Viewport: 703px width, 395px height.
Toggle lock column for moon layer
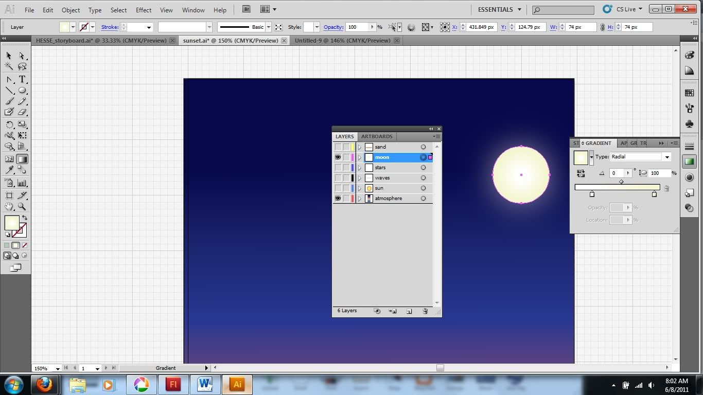pyautogui.click(x=346, y=157)
